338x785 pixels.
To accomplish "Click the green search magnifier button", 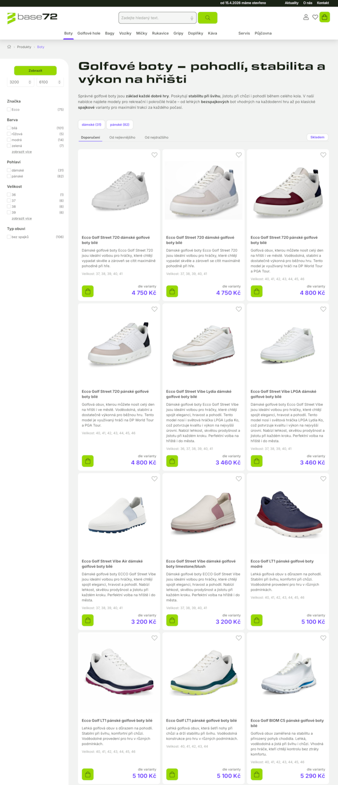I will pos(208,18).
